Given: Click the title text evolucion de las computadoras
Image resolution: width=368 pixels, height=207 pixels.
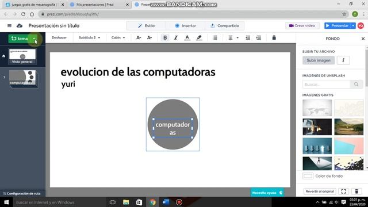Looking at the screenshot, I should click(x=138, y=72).
